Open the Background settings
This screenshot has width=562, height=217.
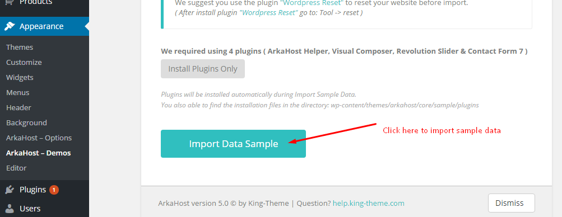(26, 122)
